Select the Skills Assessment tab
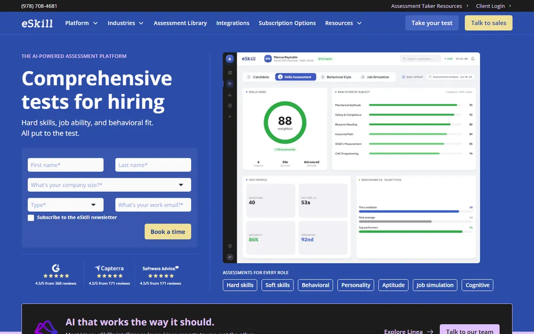534x334 pixels. (295, 77)
